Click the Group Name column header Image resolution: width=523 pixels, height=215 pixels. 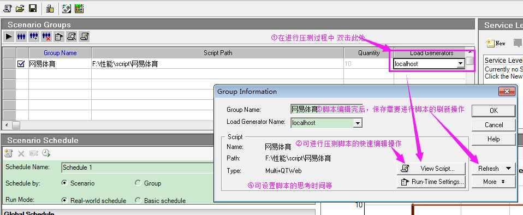60,53
